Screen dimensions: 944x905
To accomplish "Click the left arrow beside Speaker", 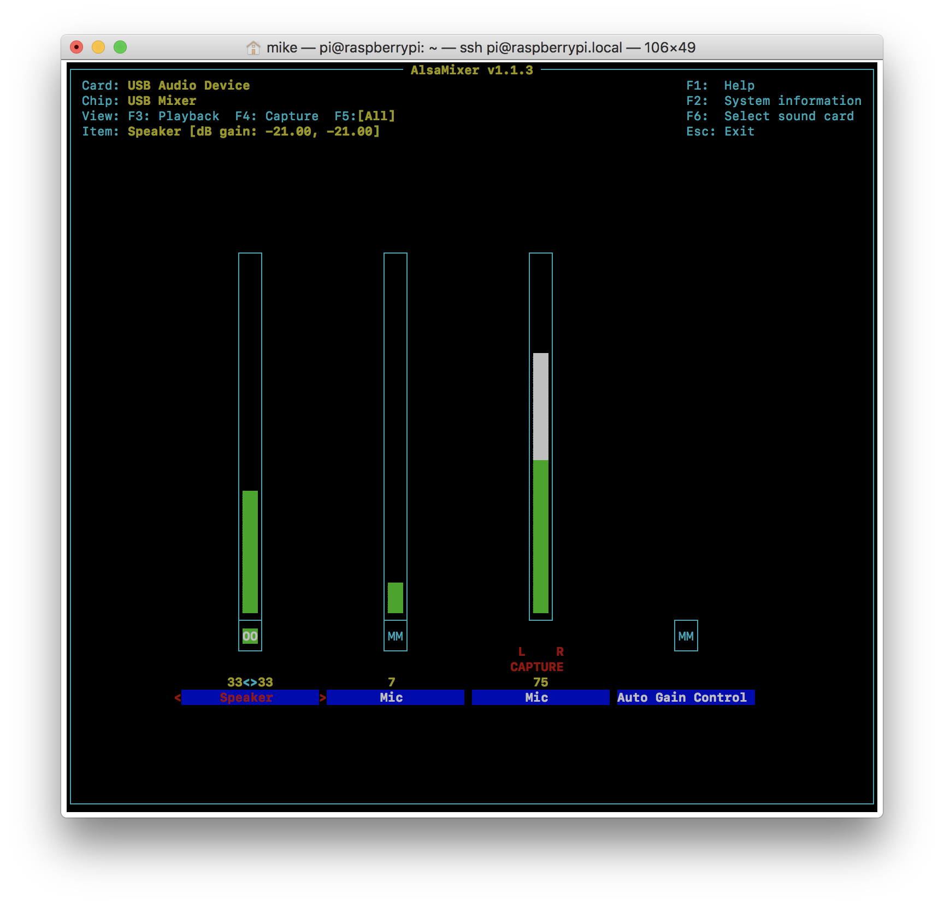I will click(178, 697).
